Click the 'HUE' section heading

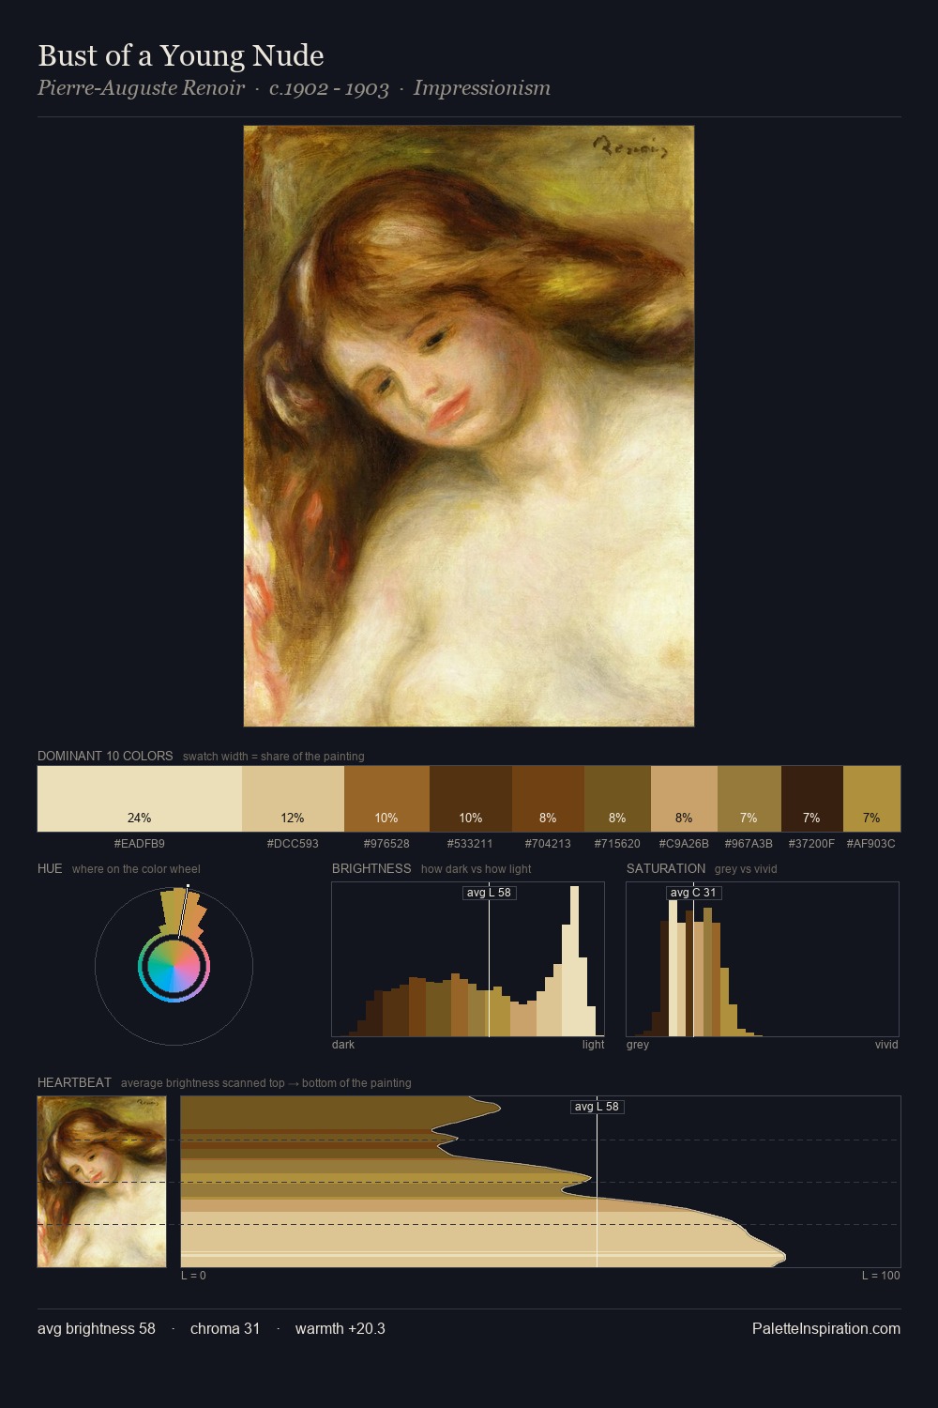point(50,868)
